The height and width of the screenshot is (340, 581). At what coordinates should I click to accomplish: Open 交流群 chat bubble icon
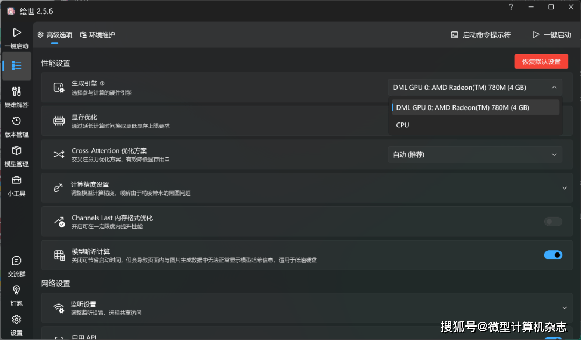pos(16,261)
